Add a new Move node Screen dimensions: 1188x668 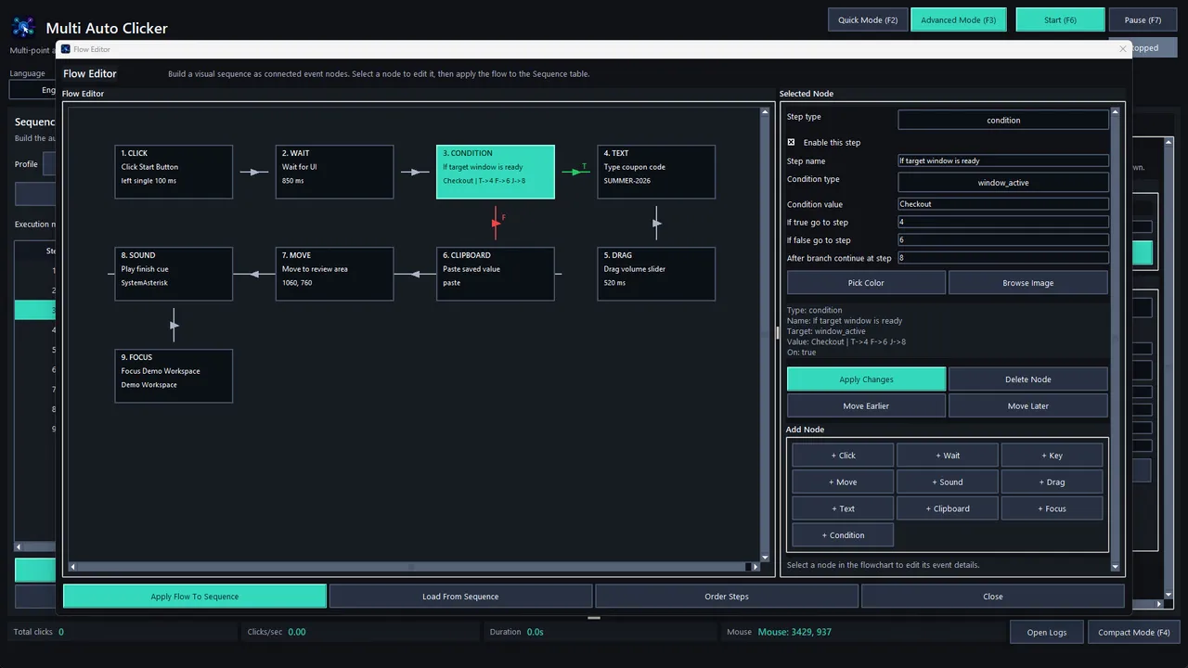point(843,482)
